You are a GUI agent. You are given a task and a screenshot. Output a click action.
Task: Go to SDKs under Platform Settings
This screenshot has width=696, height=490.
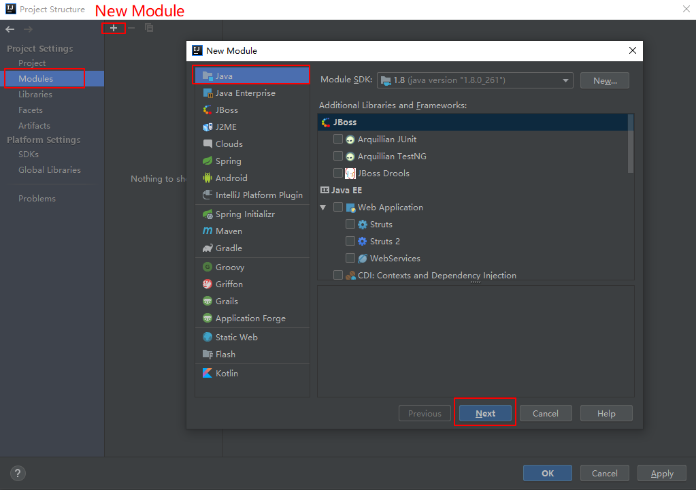pyautogui.click(x=29, y=154)
